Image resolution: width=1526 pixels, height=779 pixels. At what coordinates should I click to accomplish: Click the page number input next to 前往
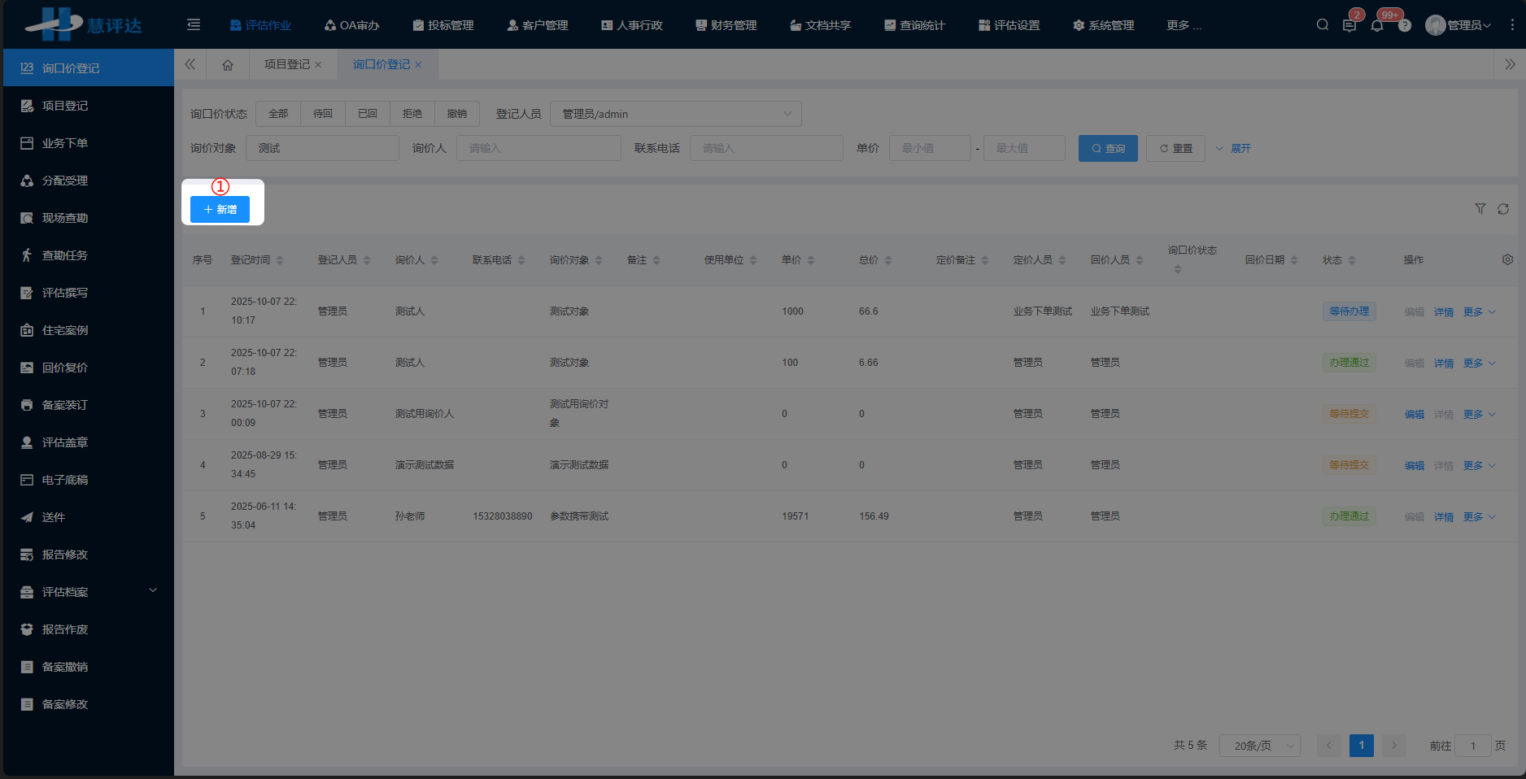pos(1474,746)
